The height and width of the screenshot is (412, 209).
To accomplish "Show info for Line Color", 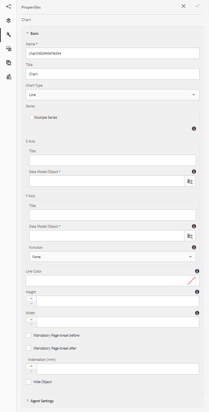I will (x=197, y=271).
